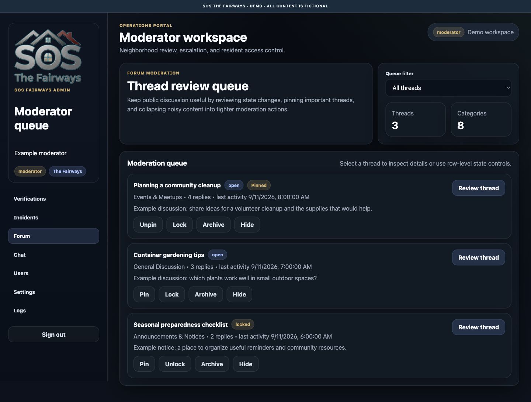
Task: Archive the Seasonal preparedness checklist thread
Action: click(x=212, y=364)
